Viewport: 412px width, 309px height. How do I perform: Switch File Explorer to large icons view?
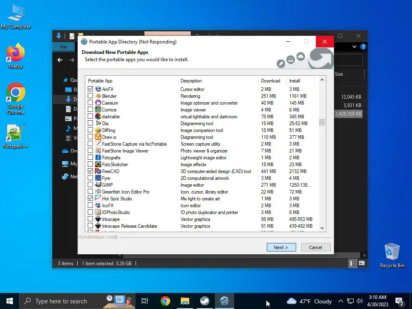coord(362,263)
